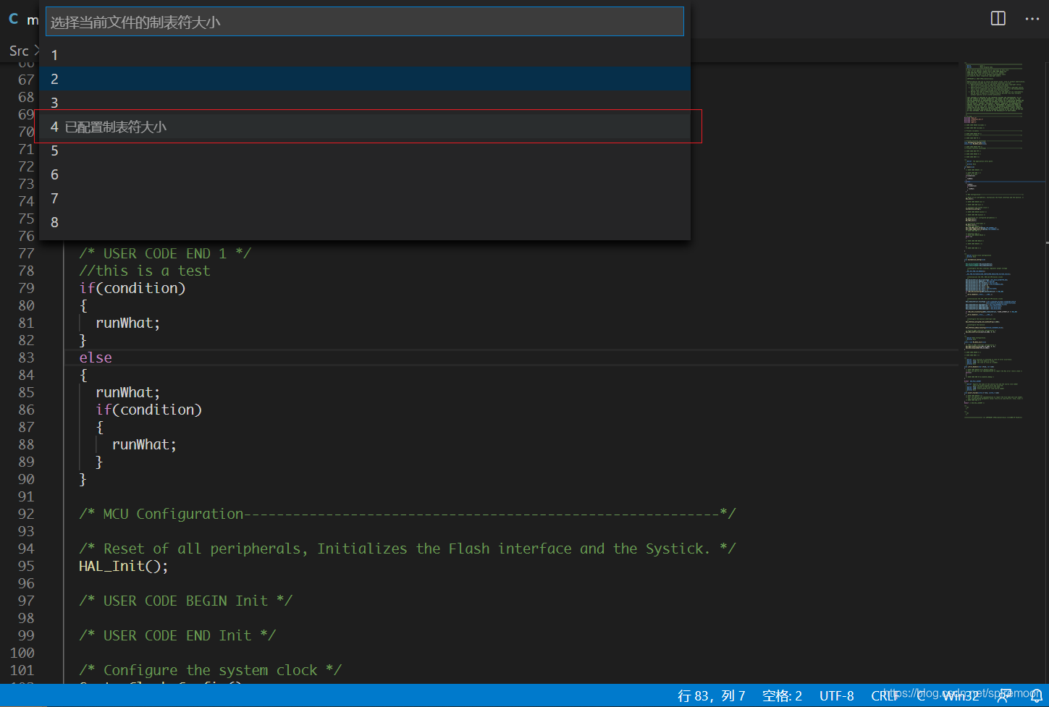Click the Win32 configuration status item

[960, 695]
